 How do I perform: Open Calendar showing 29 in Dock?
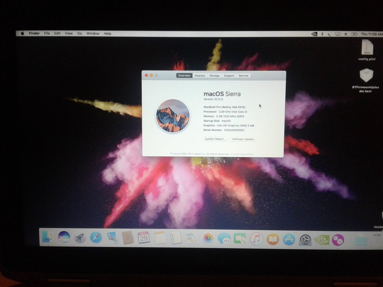pos(144,238)
